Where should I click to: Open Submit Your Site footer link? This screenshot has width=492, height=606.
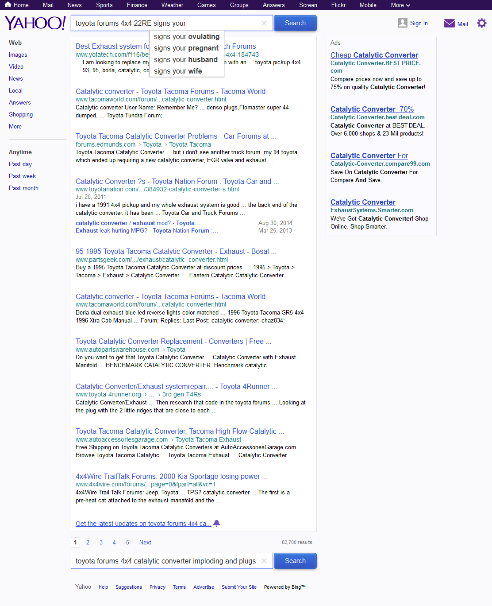click(239, 587)
